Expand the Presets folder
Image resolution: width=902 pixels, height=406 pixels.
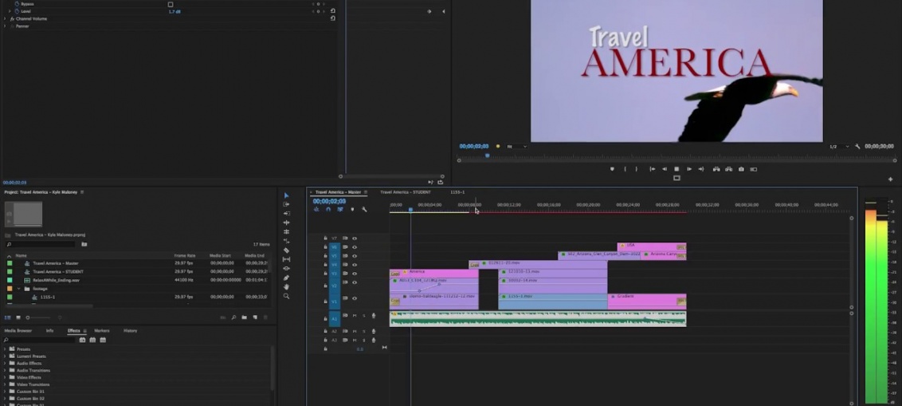point(5,349)
